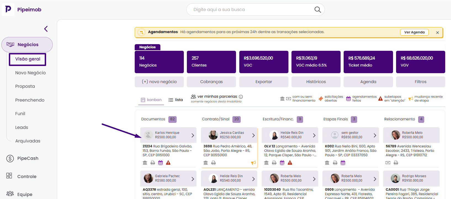Click the megaphone icon on the 3698 card
The width and height of the screenshot is (451, 199).
pyautogui.click(x=253, y=163)
